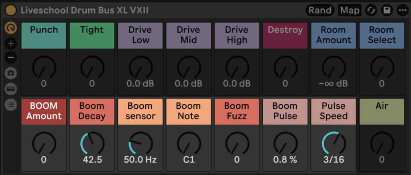411x175 pixels.
Task: Add macros with the plus icon
Action: 11,44
